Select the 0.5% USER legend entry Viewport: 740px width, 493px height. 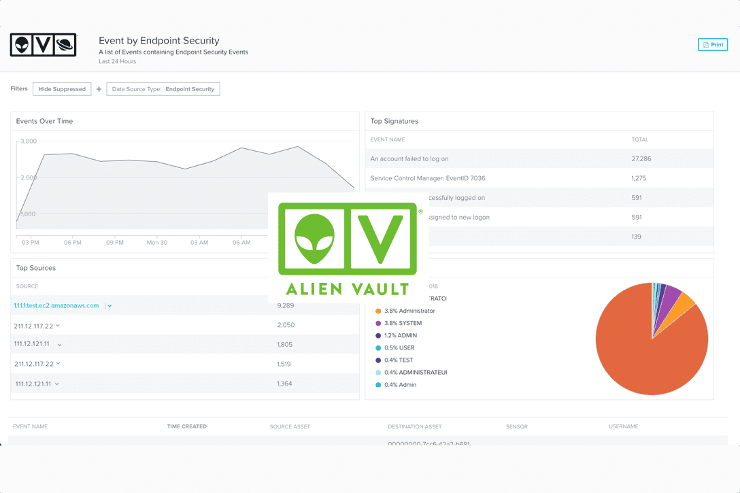pos(395,347)
